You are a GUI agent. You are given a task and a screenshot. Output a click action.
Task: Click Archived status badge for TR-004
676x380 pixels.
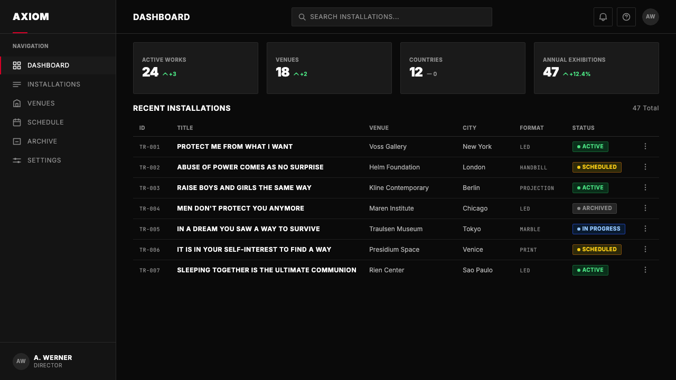(595, 208)
